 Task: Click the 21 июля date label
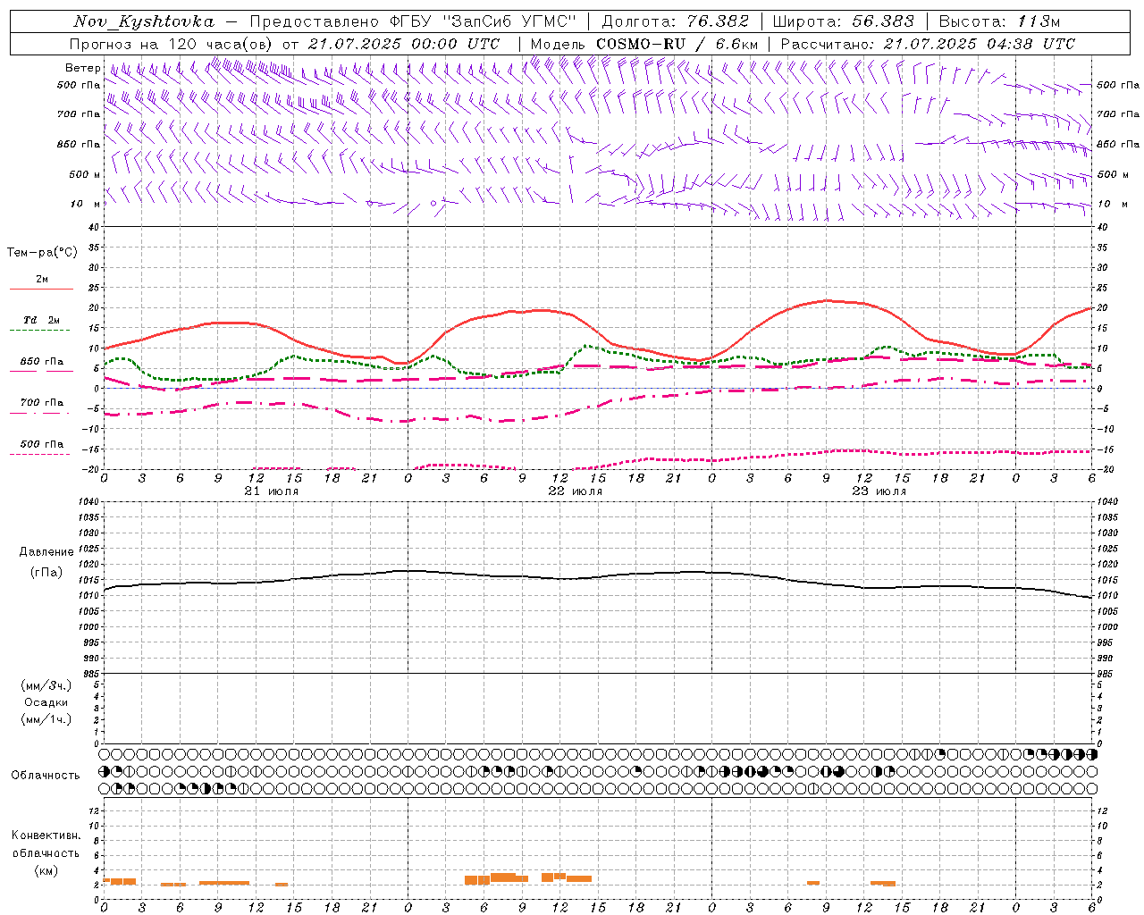pyautogui.click(x=272, y=491)
